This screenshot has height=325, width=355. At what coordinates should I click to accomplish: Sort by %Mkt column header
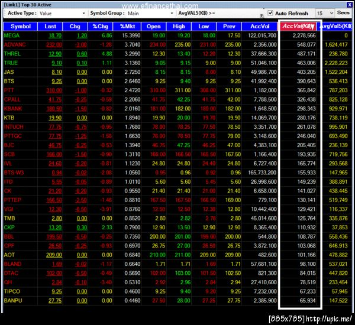point(127,27)
